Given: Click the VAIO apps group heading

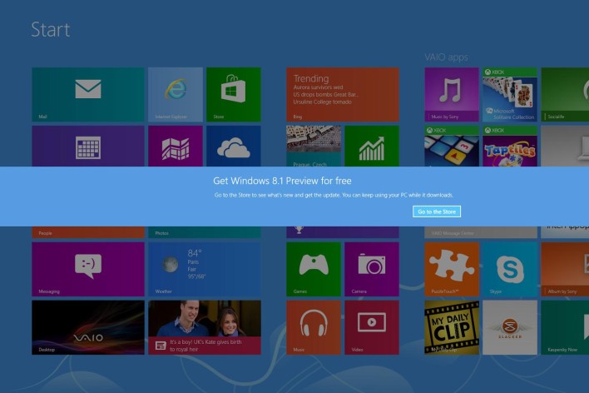Looking at the screenshot, I should [x=446, y=57].
